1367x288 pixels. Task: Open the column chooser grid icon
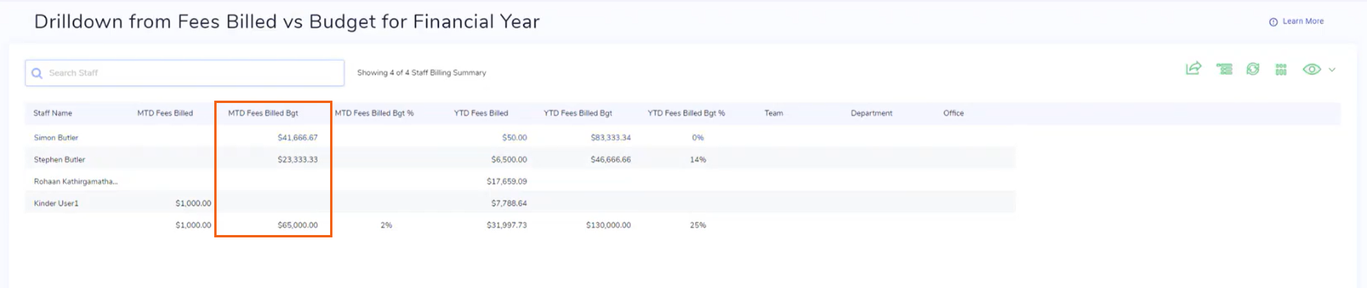(x=1281, y=69)
